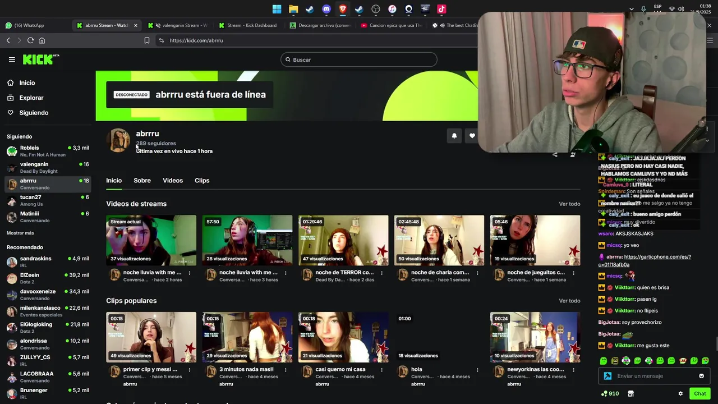Open Inicio in the left sidebar
The image size is (718, 404).
tap(27, 83)
